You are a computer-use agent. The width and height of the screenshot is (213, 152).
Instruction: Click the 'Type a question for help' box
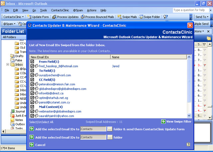191,10
